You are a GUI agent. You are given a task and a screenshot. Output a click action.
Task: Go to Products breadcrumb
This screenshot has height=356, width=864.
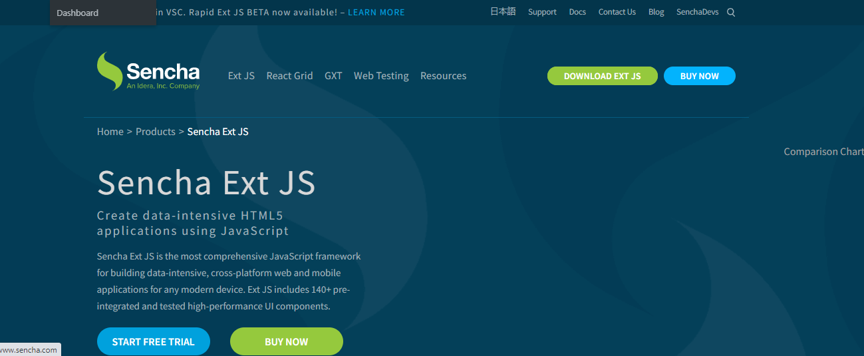[x=155, y=132]
